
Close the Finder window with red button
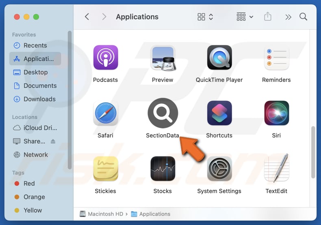point(17,17)
